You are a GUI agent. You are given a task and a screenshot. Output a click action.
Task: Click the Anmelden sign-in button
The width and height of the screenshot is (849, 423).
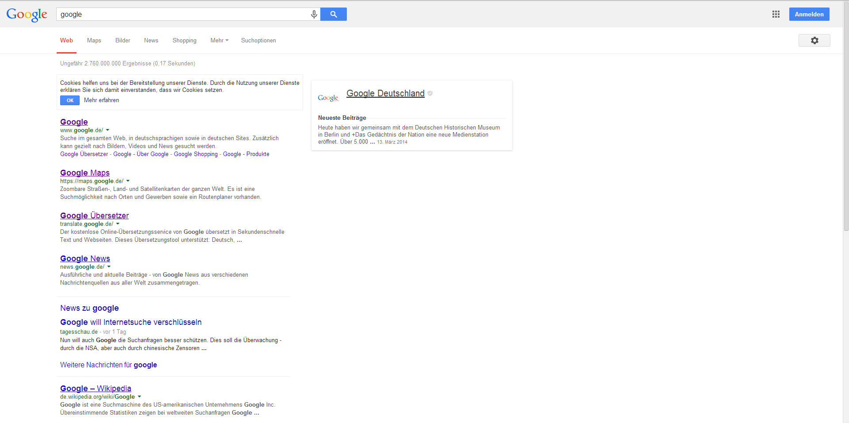(x=809, y=14)
